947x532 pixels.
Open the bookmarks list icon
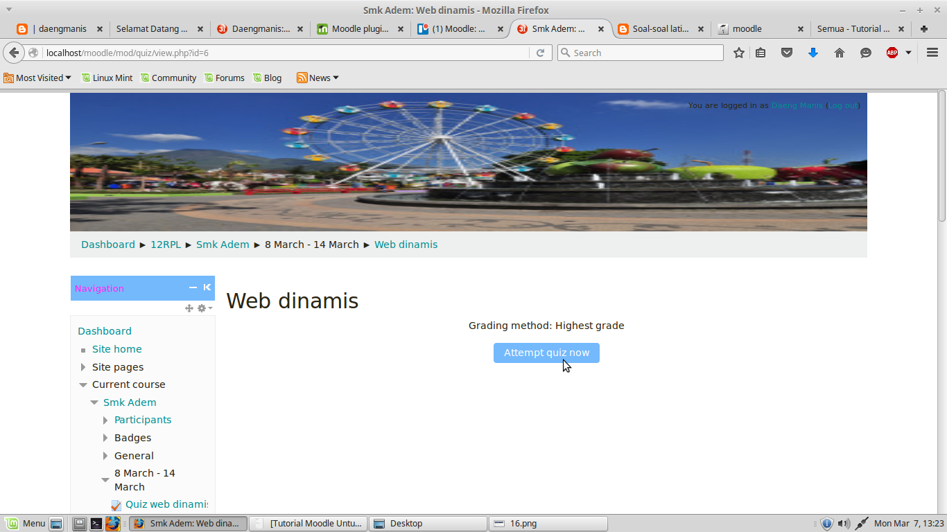761,53
